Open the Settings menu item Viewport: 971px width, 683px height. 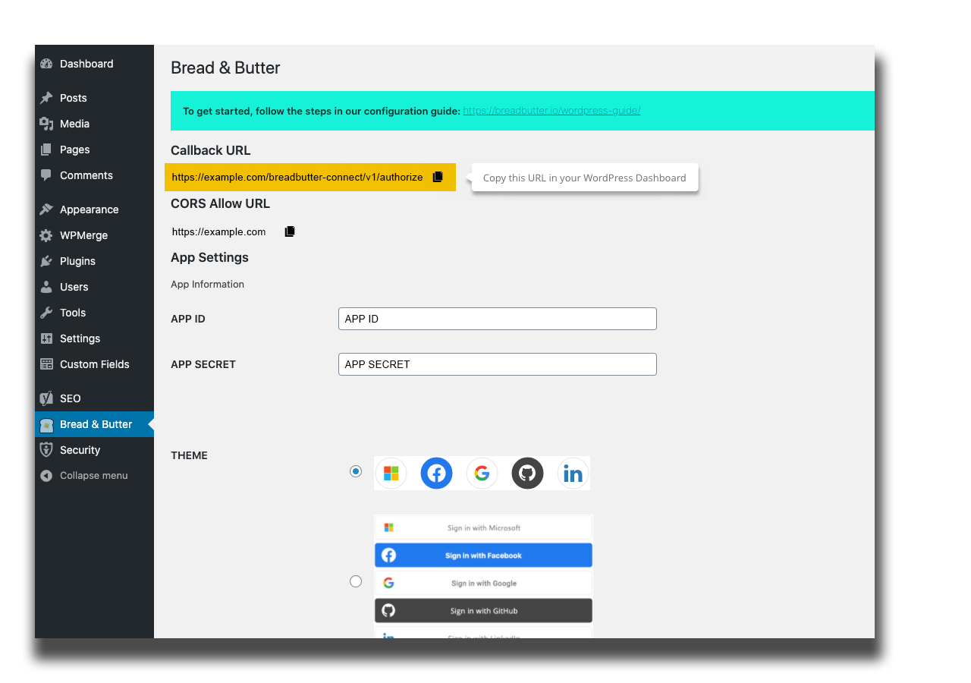point(94,338)
